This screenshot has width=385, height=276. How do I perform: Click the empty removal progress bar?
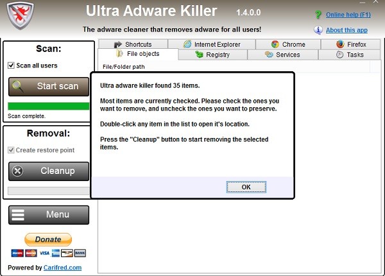click(49, 191)
